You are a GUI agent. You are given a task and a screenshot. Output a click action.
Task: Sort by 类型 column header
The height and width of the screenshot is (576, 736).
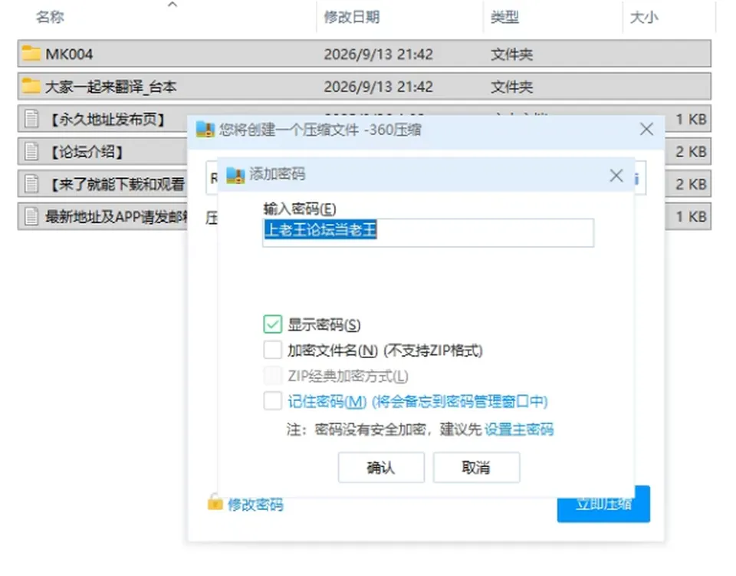504,18
